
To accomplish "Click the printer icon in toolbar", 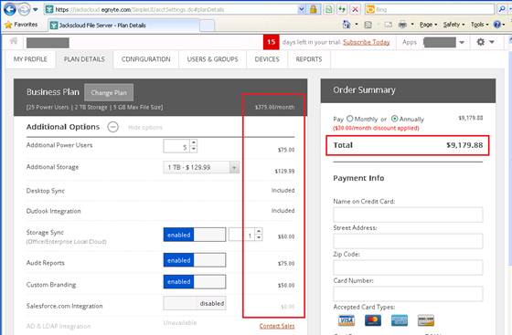I will pos(402,25).
